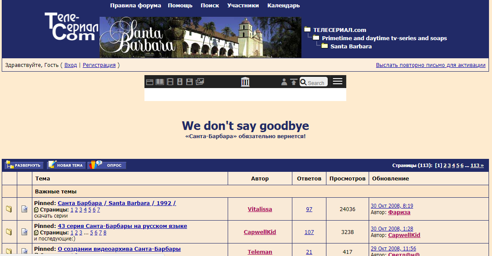Image resolution: width=492 pixels, height=256 pixels.
Task: Click Выслать повторно письмо для активации link
Action: tap(430, 65)
